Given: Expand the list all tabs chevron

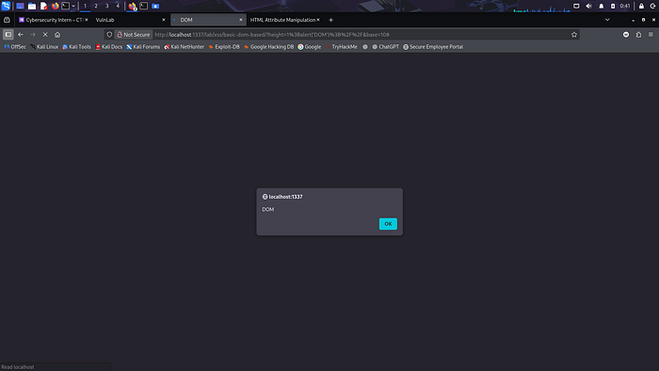Looking at the screenshot, I should 607,20.
